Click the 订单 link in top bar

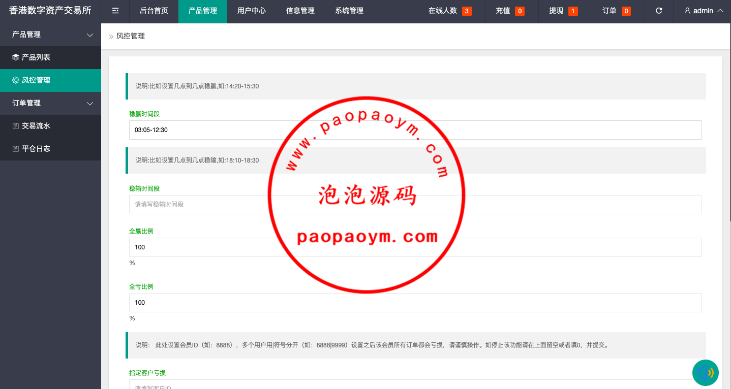(610, 11)
